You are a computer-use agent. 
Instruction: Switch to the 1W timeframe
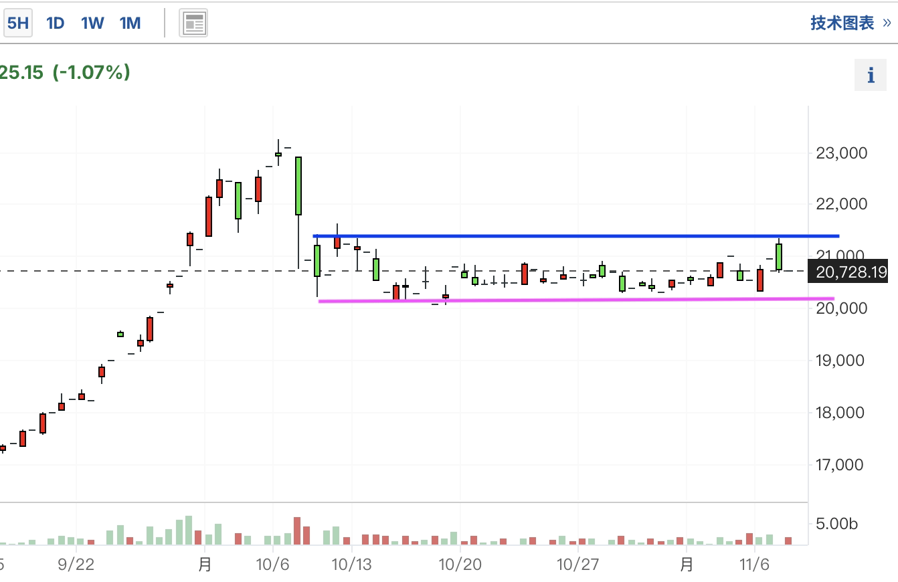pos(92,23)
